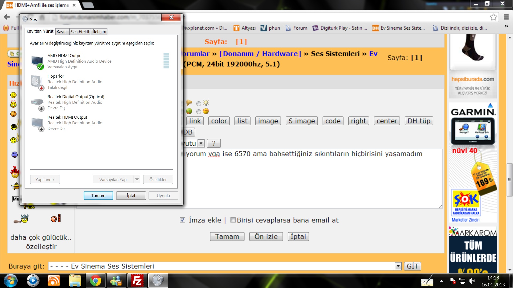Click Tamam in Ses dialog
The image size is (513, 288).
point(98,195)
